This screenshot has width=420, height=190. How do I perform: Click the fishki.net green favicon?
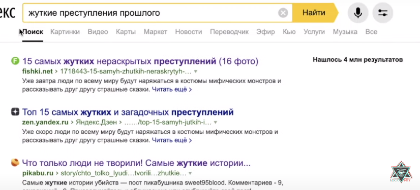[15, 61]
